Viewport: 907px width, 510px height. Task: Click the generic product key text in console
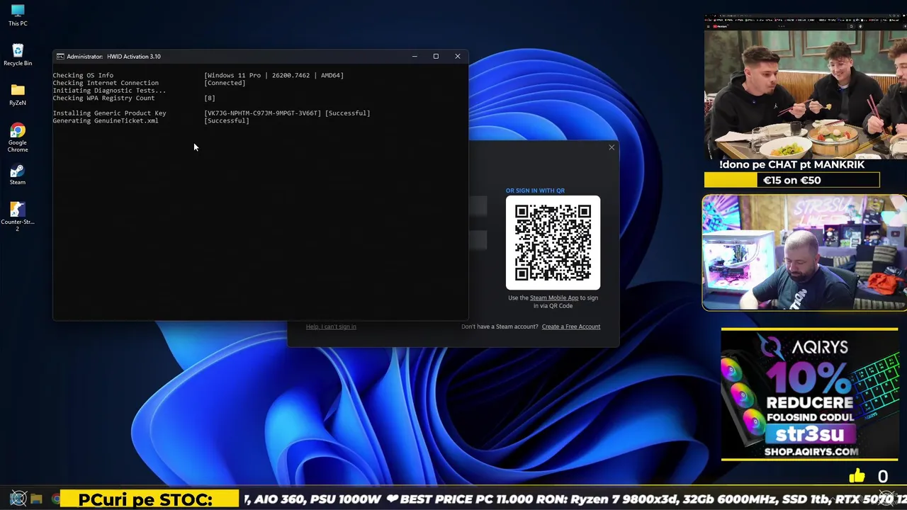[262, 113]
